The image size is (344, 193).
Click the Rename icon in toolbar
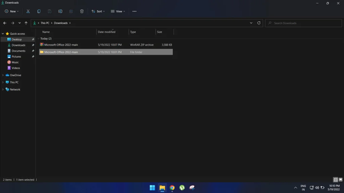(60, 11)
